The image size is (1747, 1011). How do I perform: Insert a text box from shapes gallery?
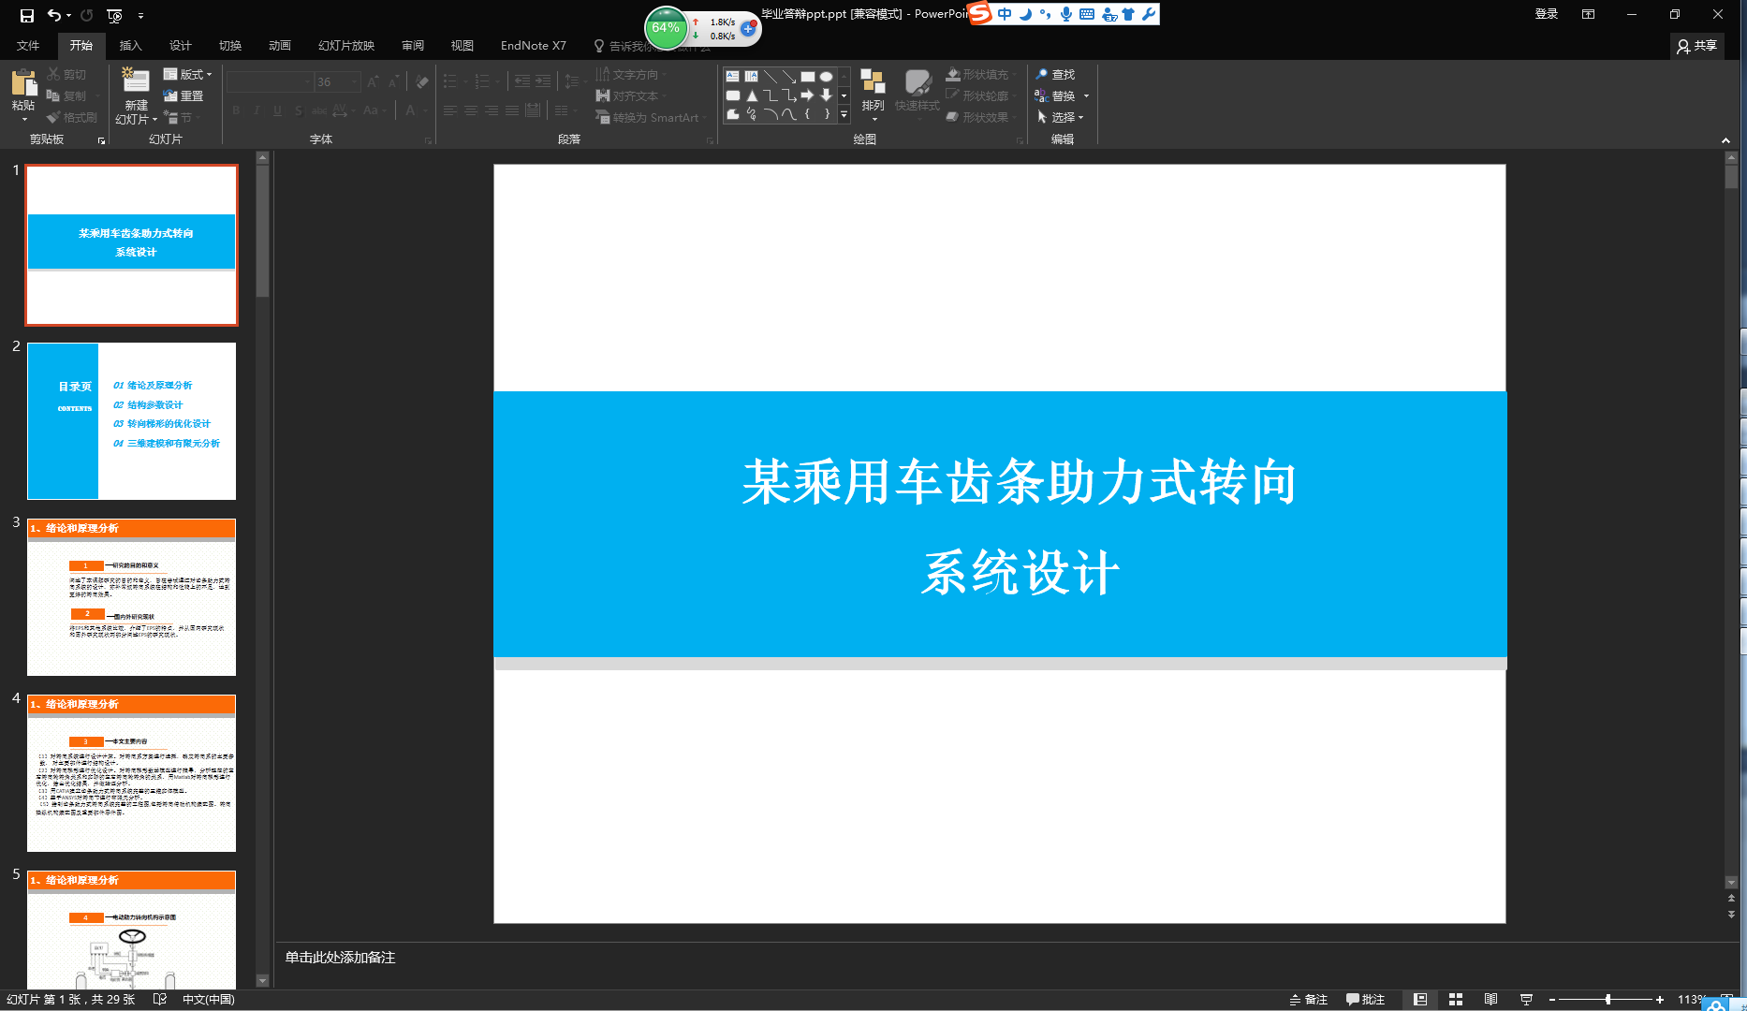click(732, 77)
